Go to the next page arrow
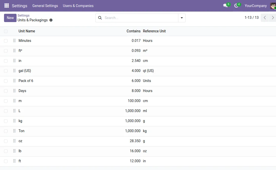 point(272,18)
